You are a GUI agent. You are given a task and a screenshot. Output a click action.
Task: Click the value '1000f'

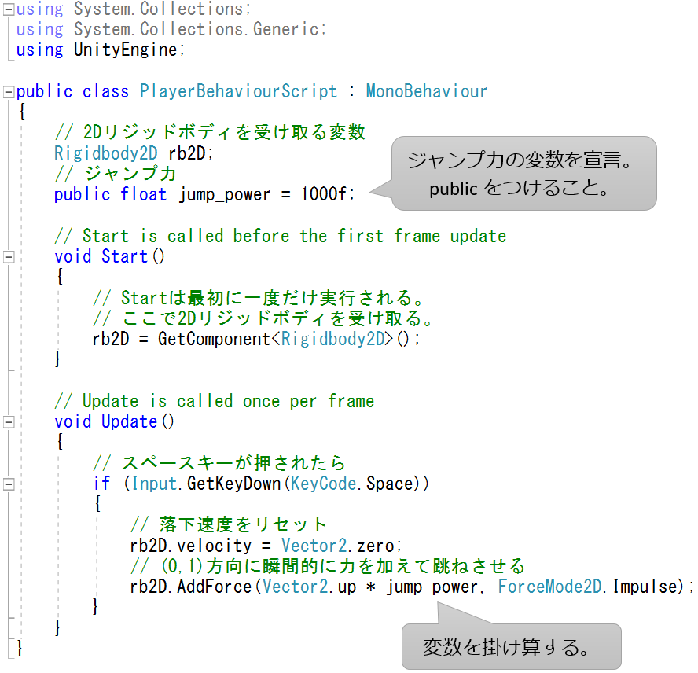[323, 194]
